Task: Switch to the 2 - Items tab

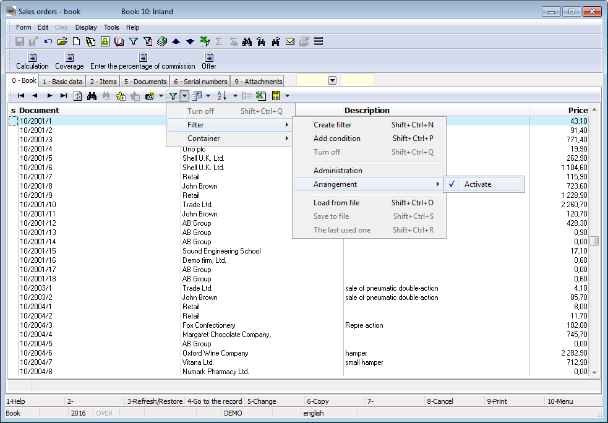Action: [103, 82]
